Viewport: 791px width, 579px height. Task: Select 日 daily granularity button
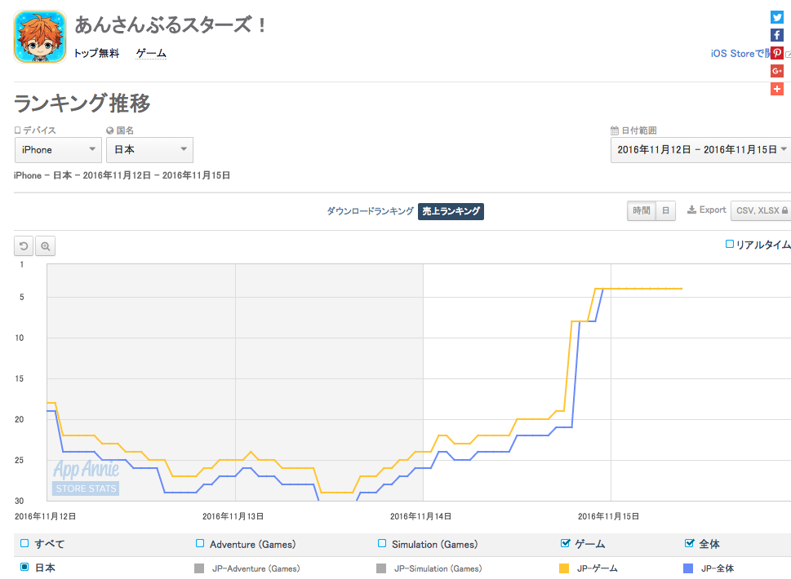click(666, 210)
